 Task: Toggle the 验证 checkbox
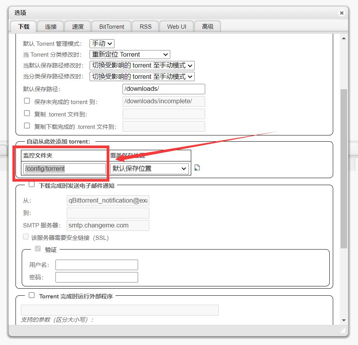click(38, 248)
